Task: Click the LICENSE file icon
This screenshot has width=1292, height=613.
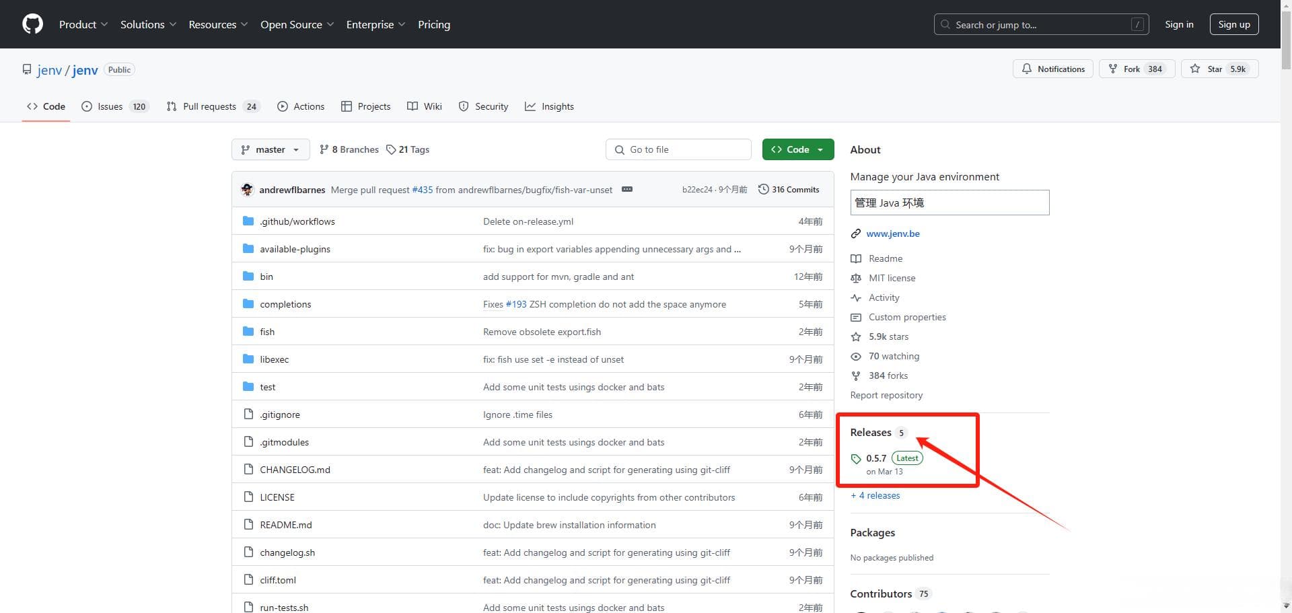Action: [x=248, y=497]
